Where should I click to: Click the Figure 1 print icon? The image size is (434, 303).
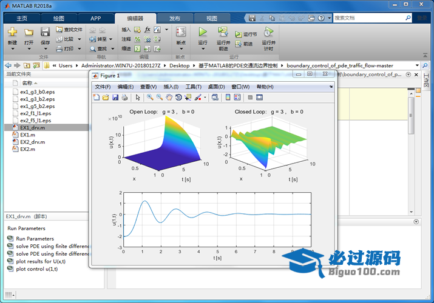point(124,97)
